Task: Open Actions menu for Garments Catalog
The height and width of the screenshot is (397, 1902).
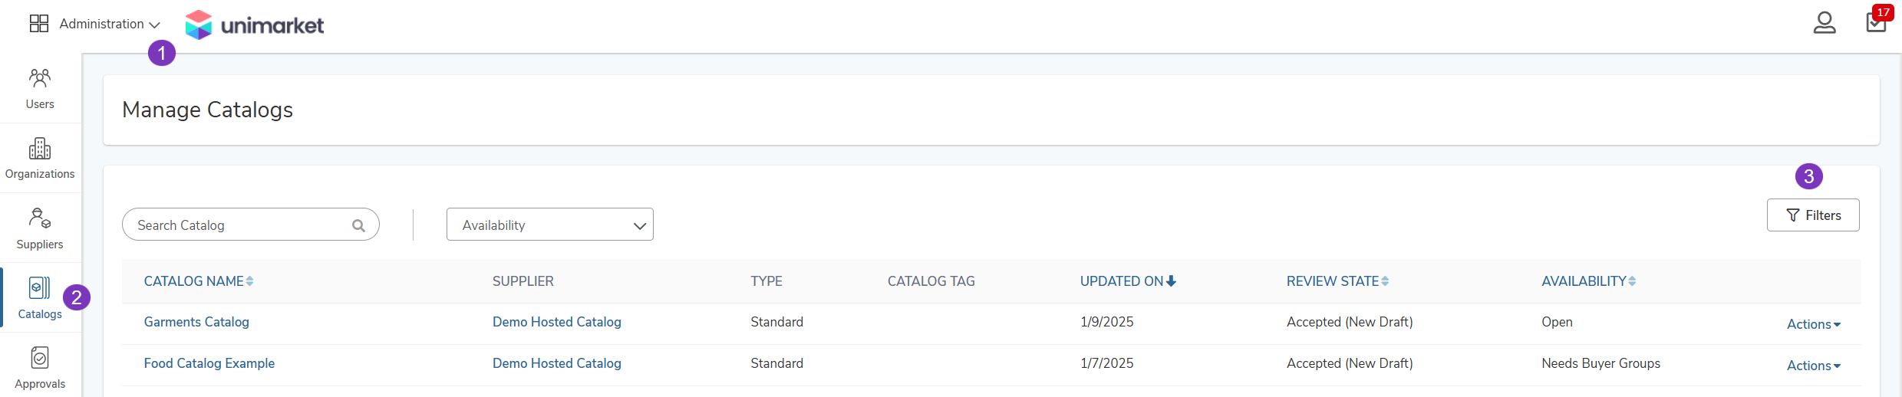Action: click(1814, 324)
